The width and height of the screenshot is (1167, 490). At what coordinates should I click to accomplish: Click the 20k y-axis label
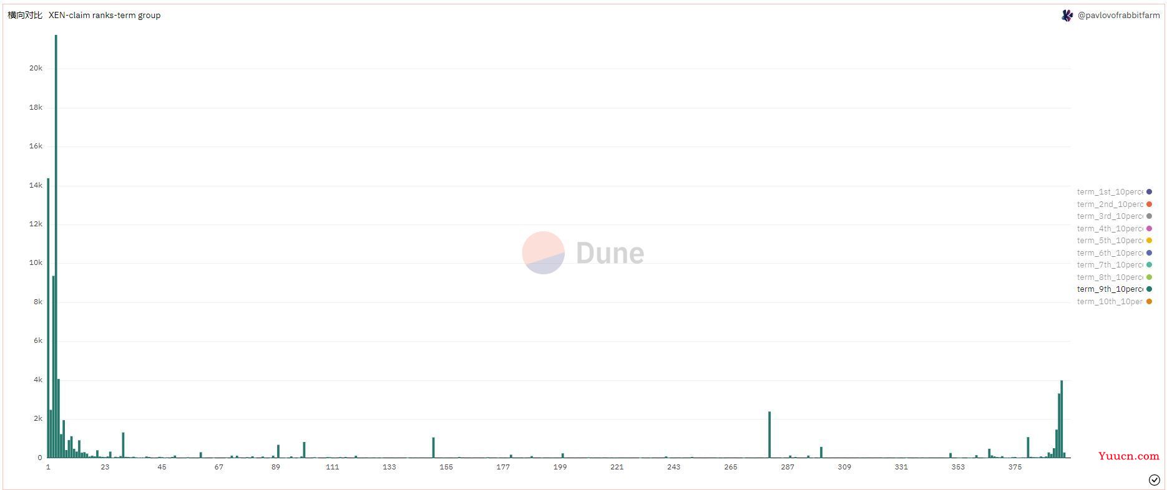point(36,68)
